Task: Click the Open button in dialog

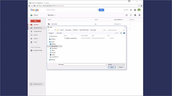Action: coord(112,67)
